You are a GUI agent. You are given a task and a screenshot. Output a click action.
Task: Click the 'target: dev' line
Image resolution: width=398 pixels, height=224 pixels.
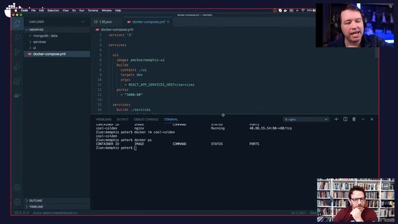point(131,75)
